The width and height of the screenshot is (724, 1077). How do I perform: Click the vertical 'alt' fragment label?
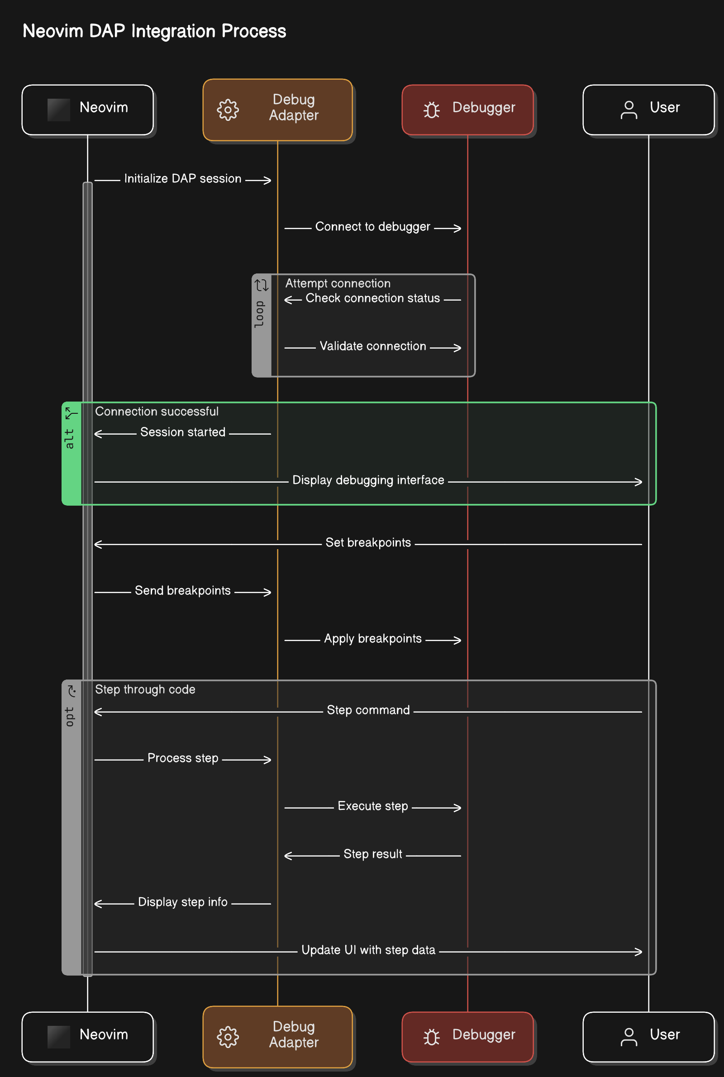pyautogui.click(x=69, y=439)
